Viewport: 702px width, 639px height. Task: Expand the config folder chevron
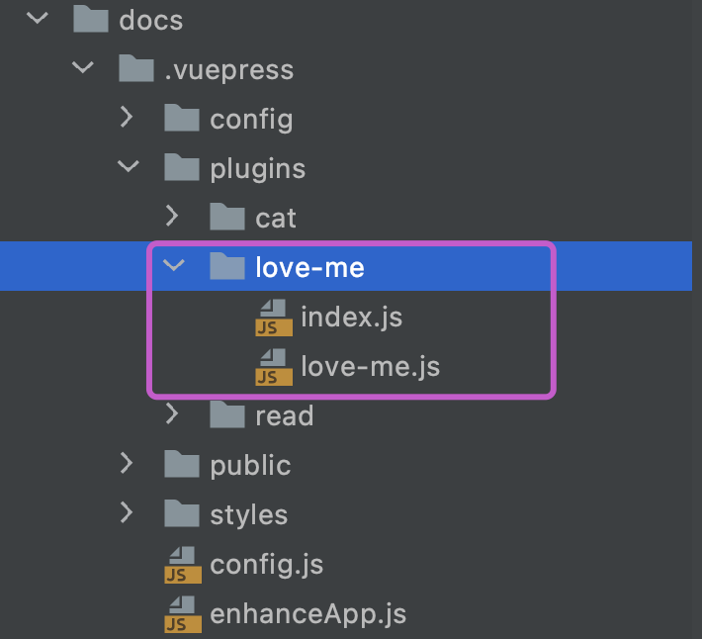tap(127, 119)
